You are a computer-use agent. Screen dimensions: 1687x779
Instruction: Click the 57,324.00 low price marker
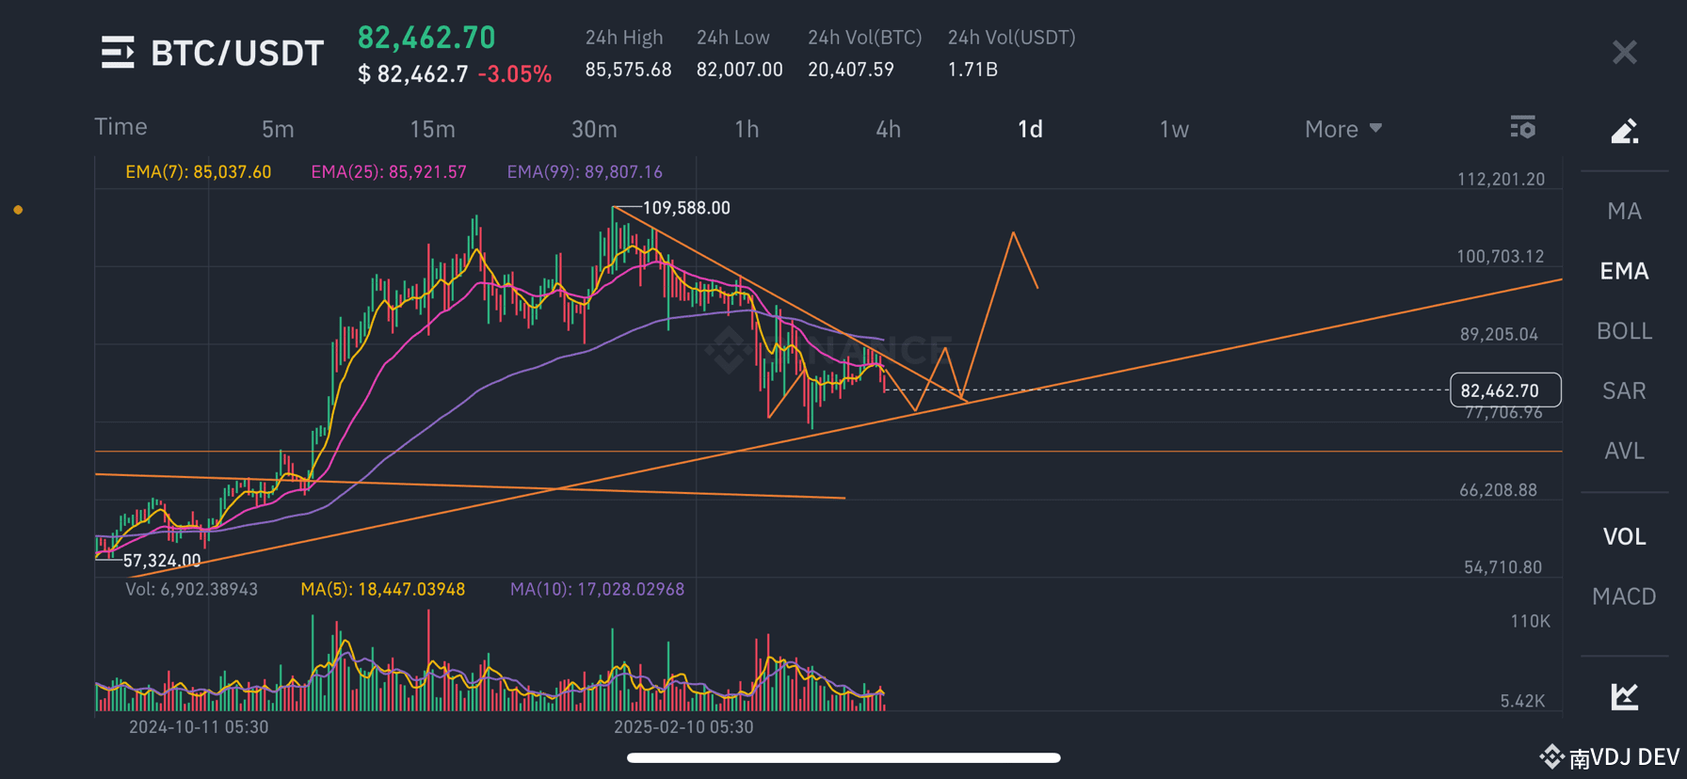[162, 561]
